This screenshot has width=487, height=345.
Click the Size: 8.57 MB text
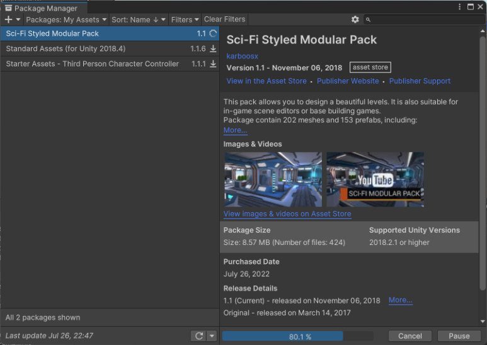coord(285,242)
